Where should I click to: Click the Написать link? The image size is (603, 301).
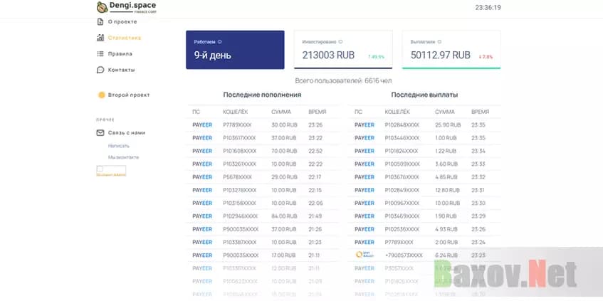(118, 146)
